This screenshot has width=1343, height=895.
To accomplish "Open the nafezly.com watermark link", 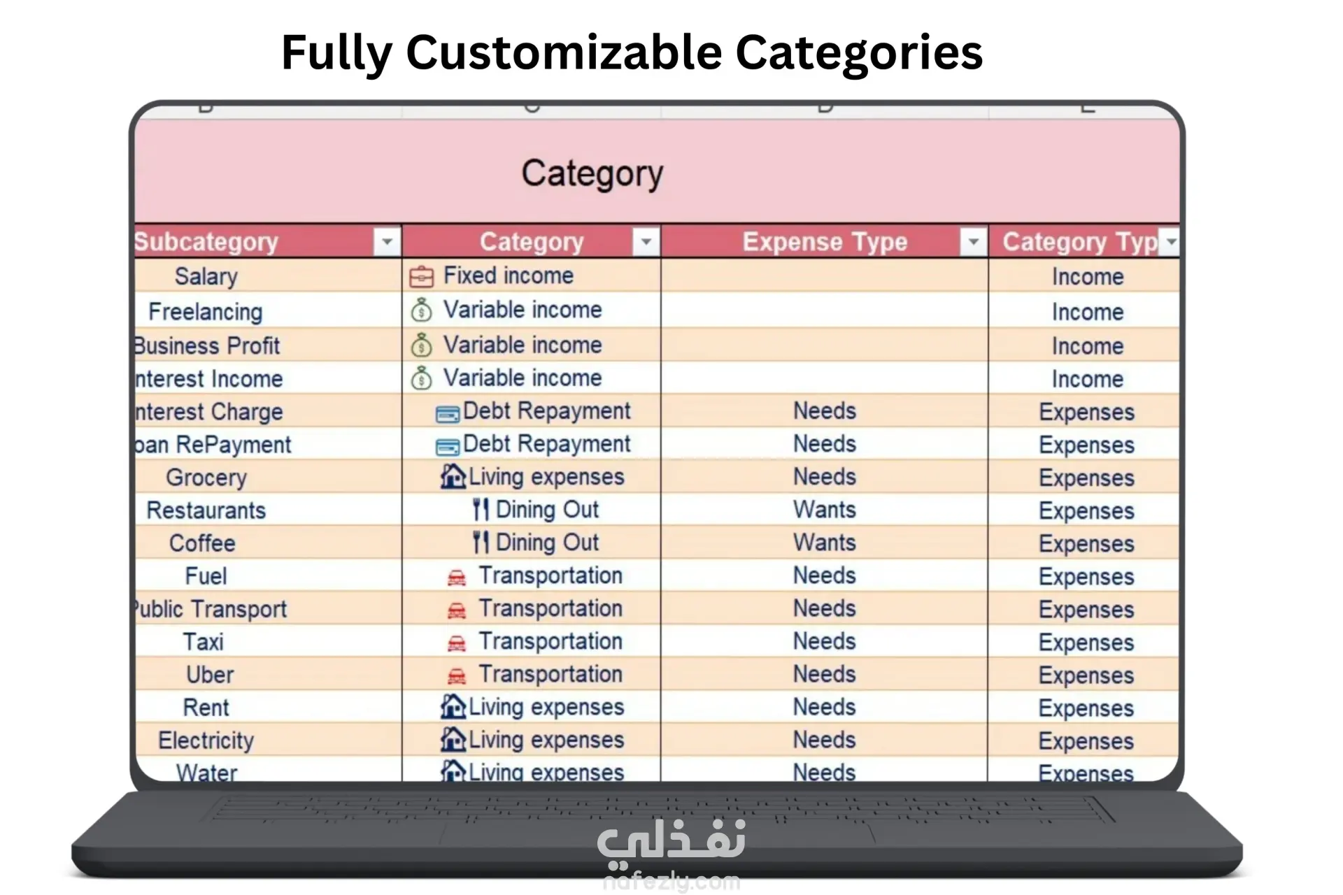I will tap(671, 882).
